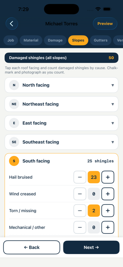
Task: Expand the Northeast facing arrow
Action: (x=113, y=104)
